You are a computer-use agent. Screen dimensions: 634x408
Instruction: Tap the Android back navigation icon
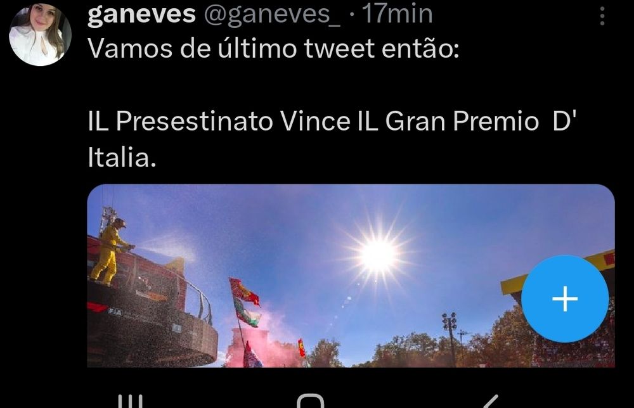point(489,402)
